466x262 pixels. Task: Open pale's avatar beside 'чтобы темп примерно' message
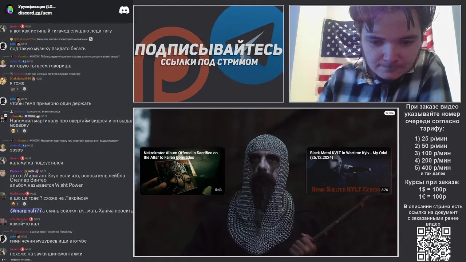3,101
